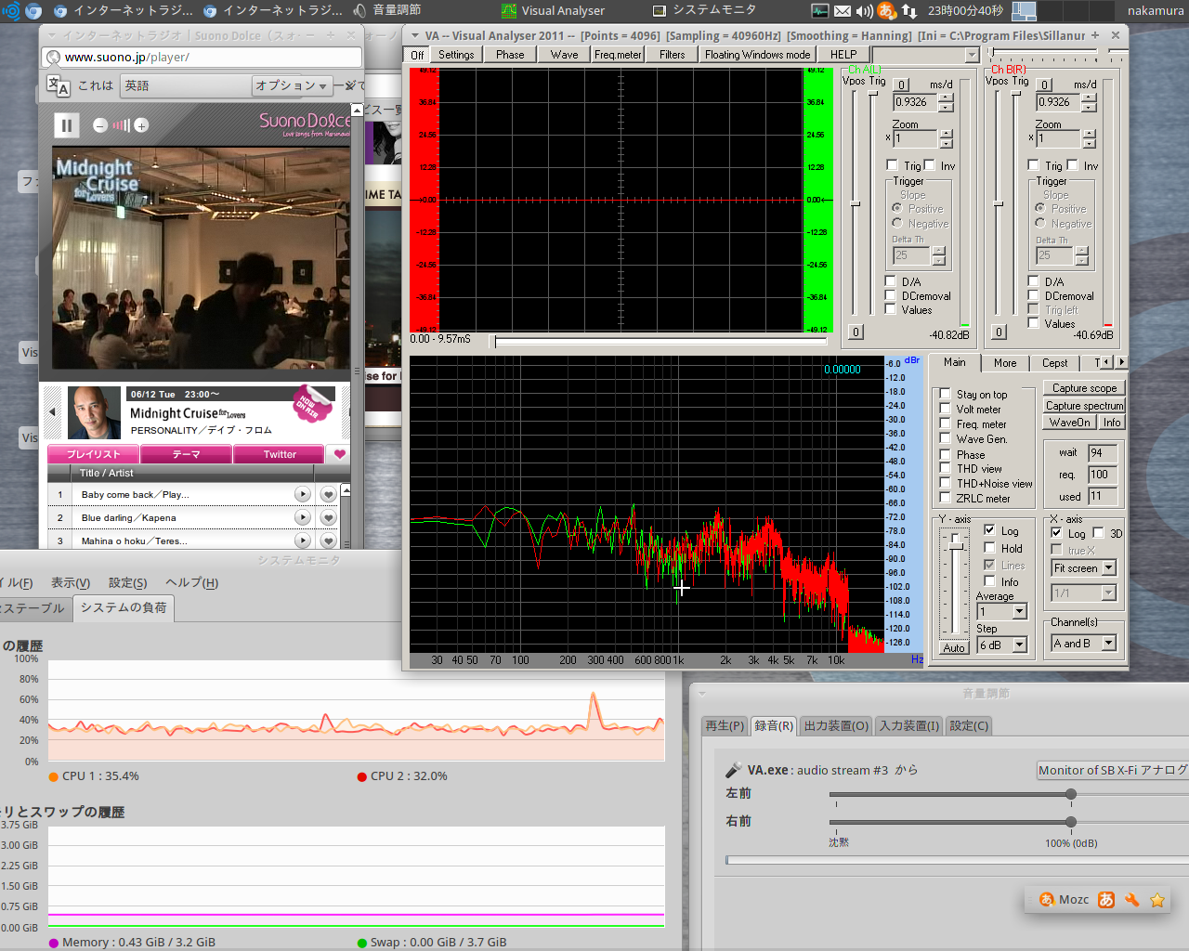This screenshot has width=1189, height=951.
Task: Click the volume increase icon in the player
Action: (140, 124)
